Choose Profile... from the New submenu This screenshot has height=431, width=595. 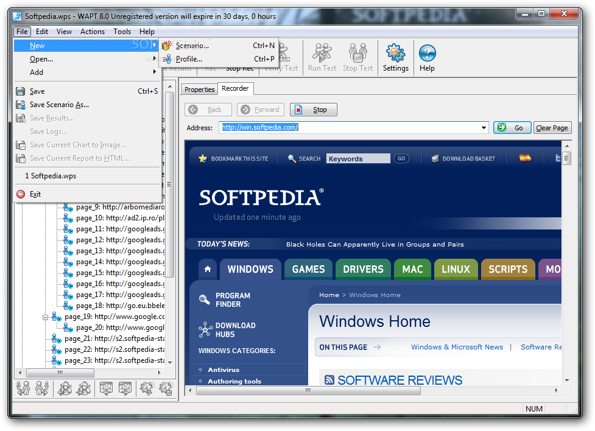tap(218, 59)
